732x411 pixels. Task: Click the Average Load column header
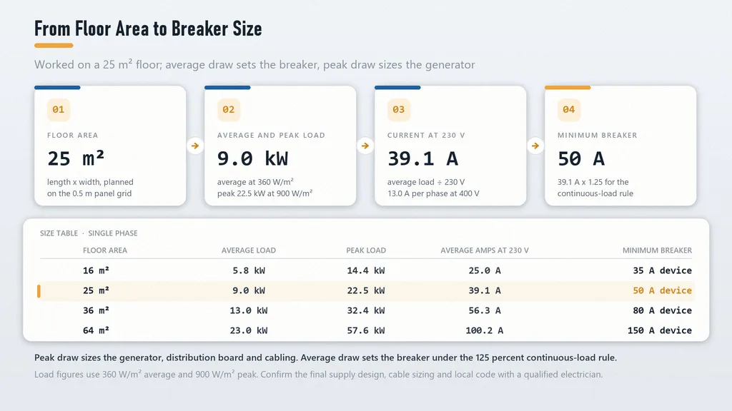tap(248, 250)
